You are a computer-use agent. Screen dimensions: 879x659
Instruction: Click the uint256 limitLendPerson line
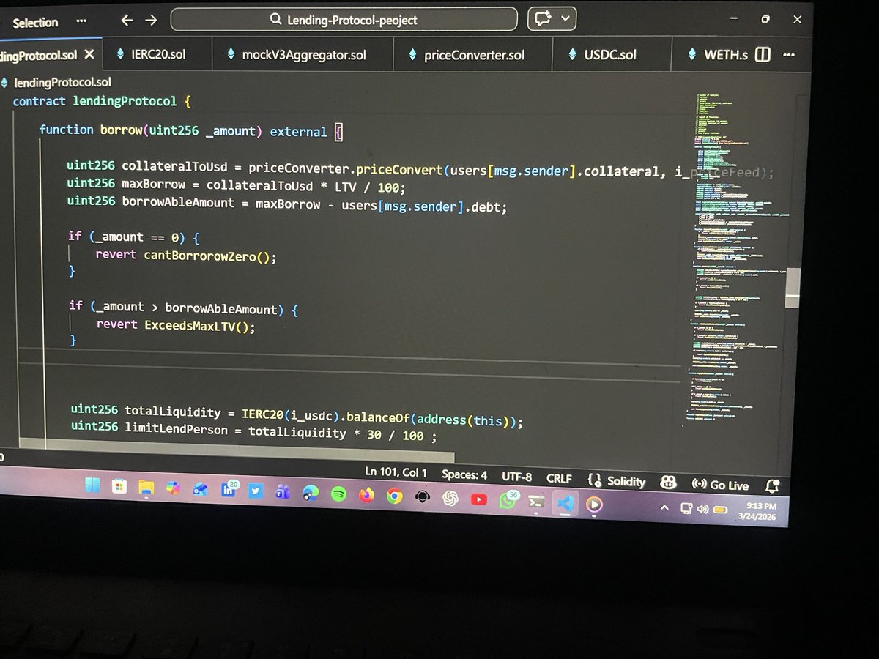click(x=253, y=431)
